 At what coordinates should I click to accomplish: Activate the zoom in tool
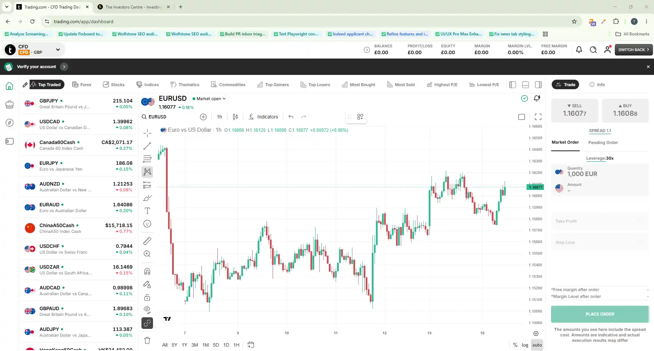(x=147, y=254)
